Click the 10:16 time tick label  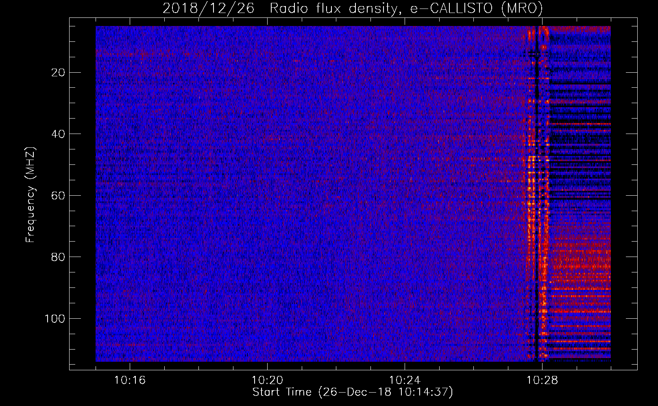click(130, 380)
